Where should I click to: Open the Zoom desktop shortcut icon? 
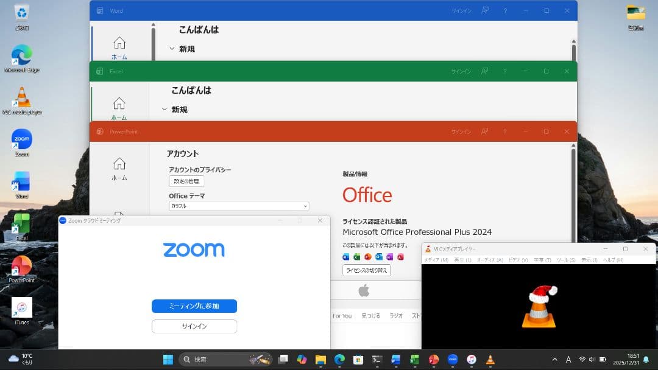point(22,142)
